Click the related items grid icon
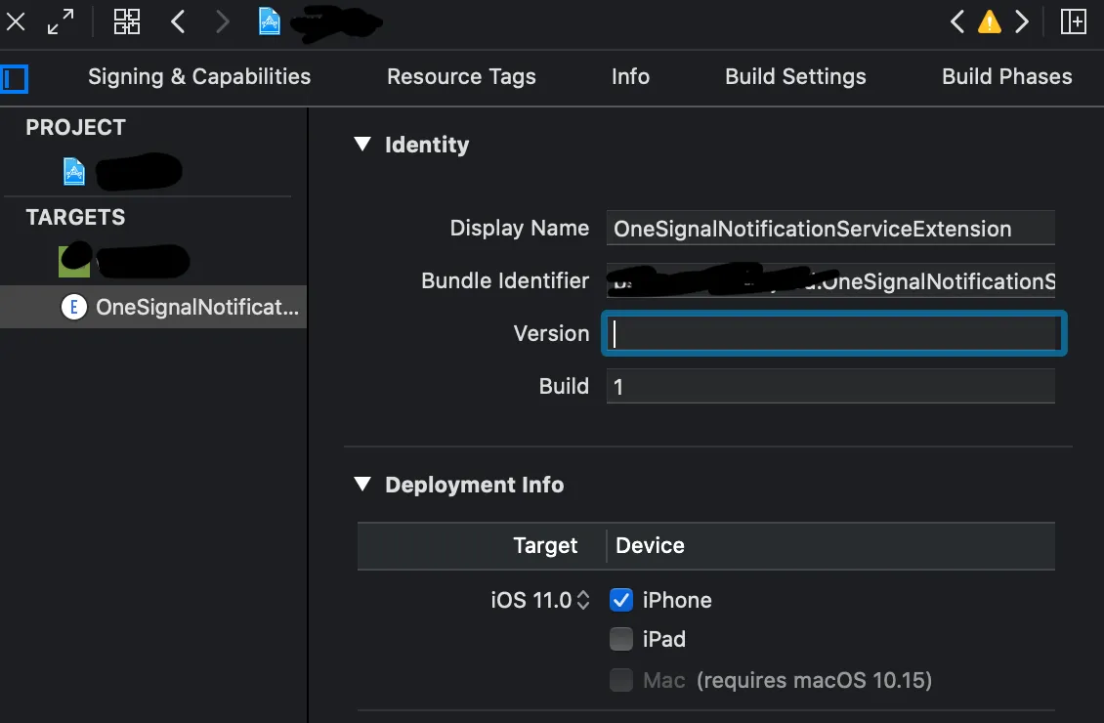Viewport: 1104px width, 723px height. (127, 21)
